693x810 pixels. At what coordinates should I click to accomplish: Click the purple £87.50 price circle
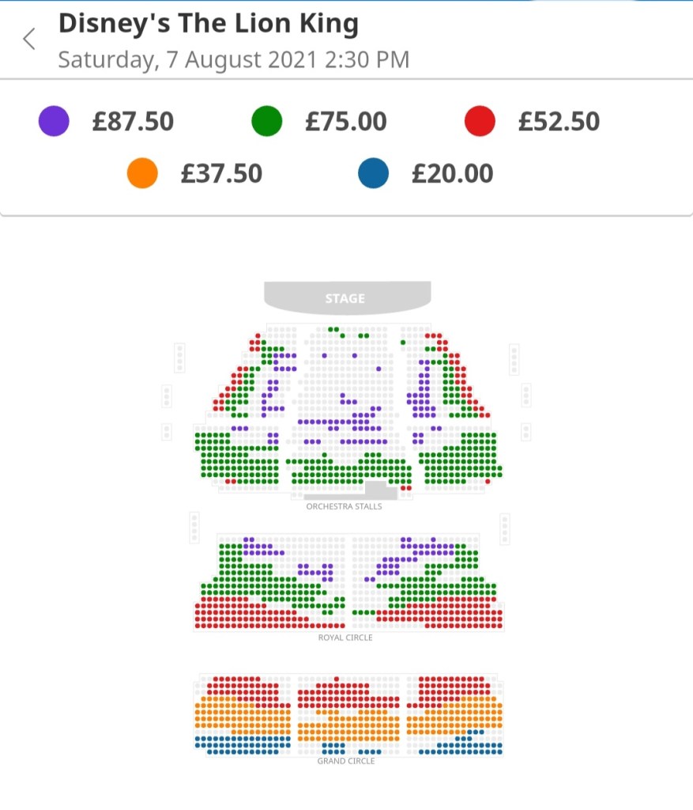click(54, 122)
